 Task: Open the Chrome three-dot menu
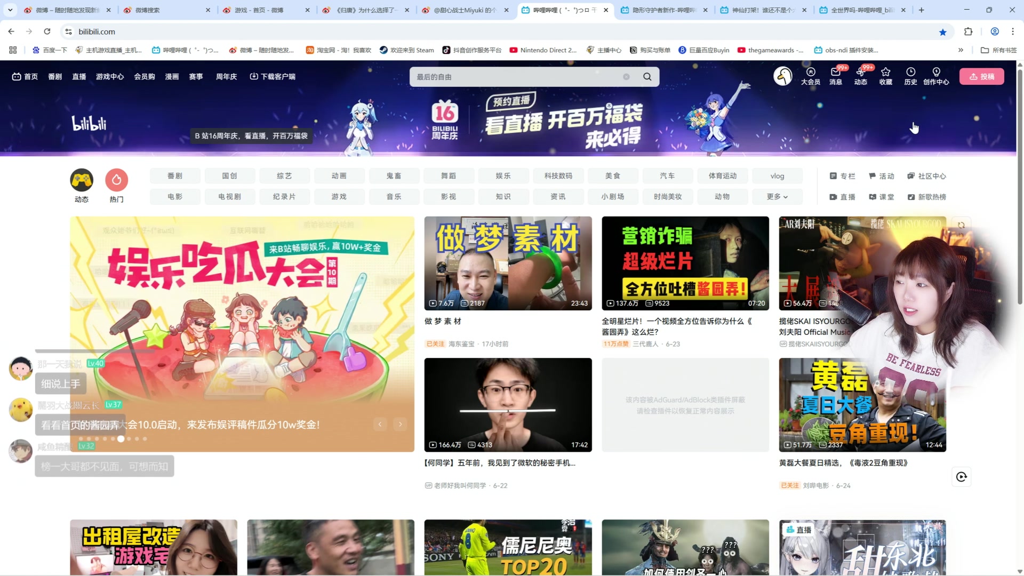[1012, 31]
